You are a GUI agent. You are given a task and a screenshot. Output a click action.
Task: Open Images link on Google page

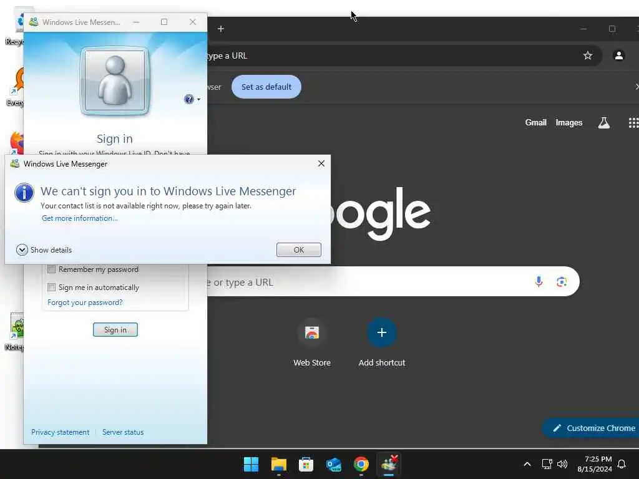[x=569, y=123]
